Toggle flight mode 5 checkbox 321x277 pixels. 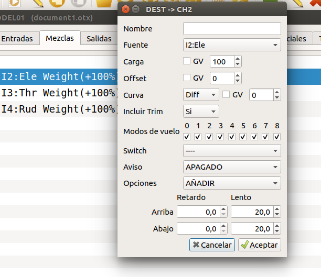[x=243, y=137]
